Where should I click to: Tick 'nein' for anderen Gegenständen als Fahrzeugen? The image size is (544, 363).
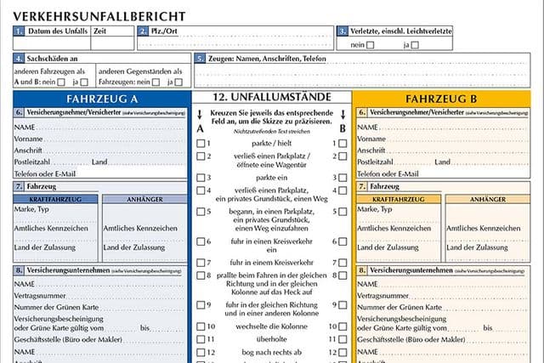pyautogui.click(x=156, y=82)
